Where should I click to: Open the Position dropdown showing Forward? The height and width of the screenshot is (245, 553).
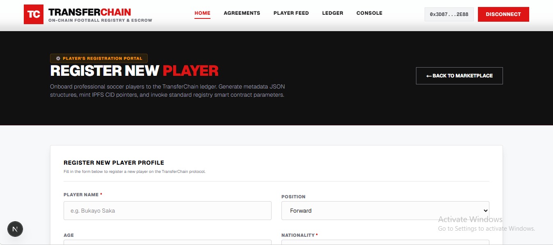(385, 211)
